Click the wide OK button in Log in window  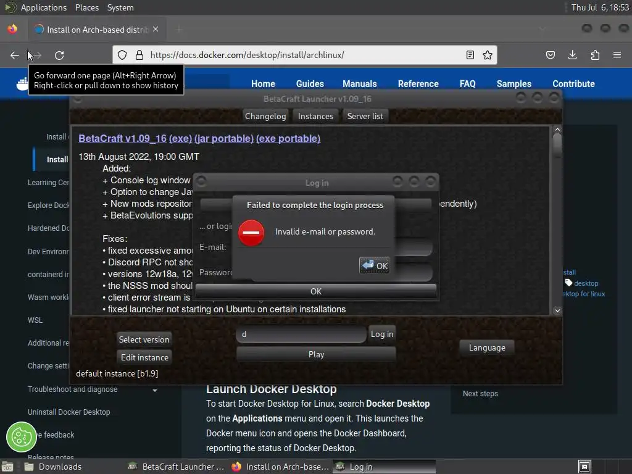315,291
